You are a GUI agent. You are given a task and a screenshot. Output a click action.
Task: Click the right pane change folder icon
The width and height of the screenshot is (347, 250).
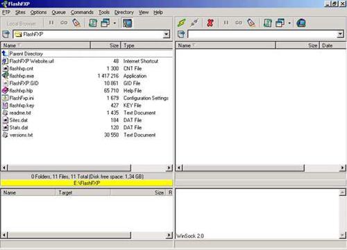pyautogui.click(x=181, y=35)
